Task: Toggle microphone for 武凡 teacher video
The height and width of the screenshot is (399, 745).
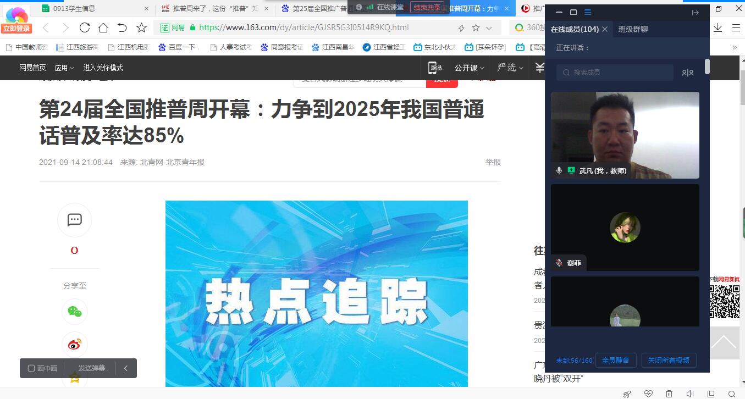Action: 559,171
